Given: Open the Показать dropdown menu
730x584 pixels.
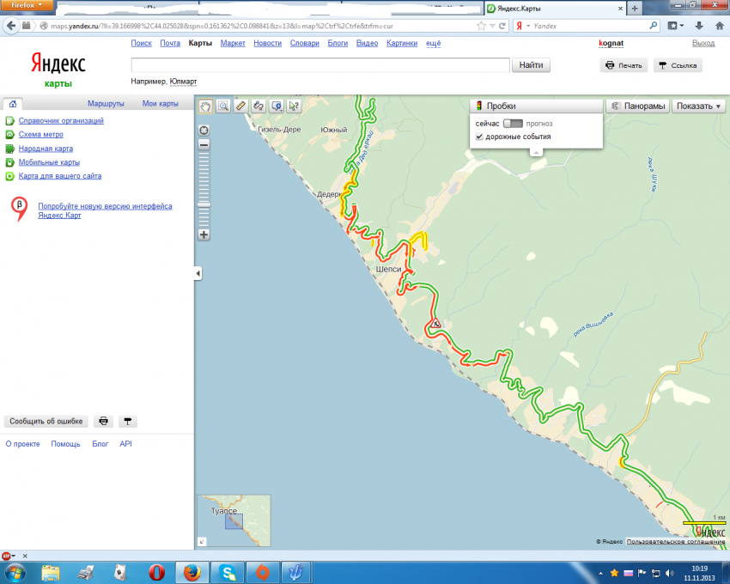Looking at the screenshot, I should click(699, 106).
